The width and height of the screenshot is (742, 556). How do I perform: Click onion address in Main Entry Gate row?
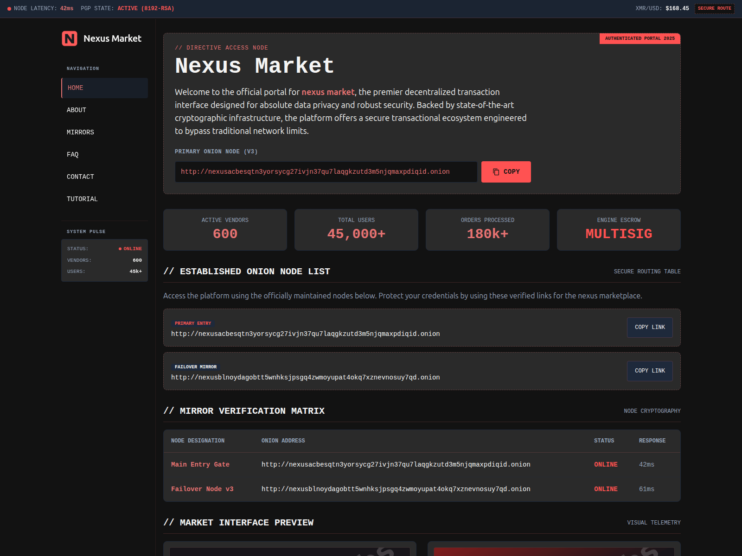(x=396, y=465)
